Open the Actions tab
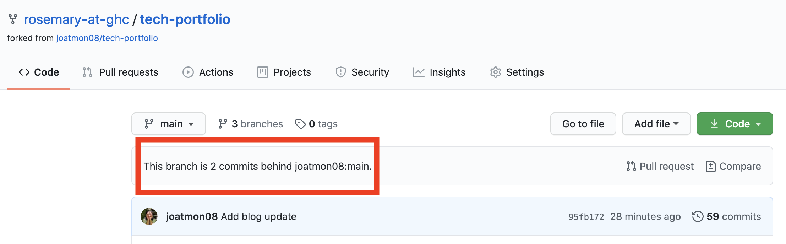Viewport: 786px width, 244px height. [208, 72]
